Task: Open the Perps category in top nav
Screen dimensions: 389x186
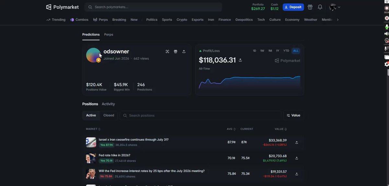Action: [x=100, y=20]
